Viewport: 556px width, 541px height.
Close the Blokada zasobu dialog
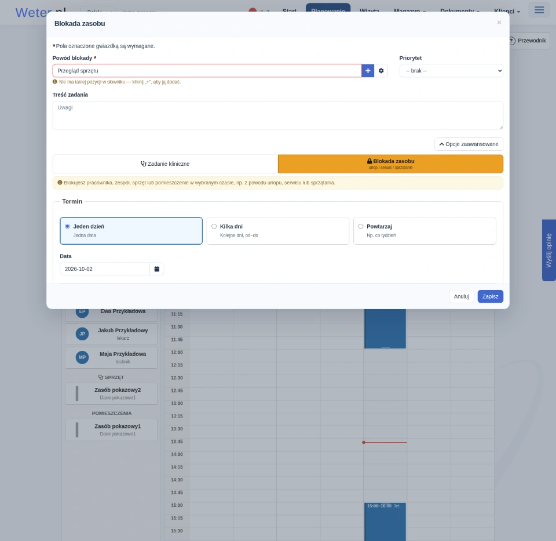pos(499,23)
